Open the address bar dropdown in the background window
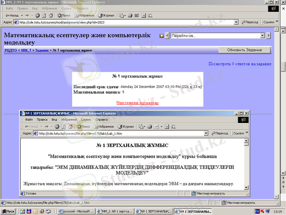The height and width of the screenshot is (215, 286). (236, 22)
